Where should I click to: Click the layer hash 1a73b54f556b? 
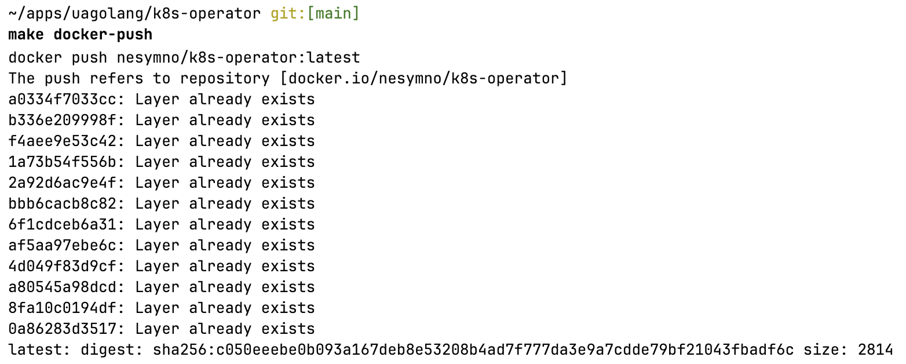tap(63, 162)
